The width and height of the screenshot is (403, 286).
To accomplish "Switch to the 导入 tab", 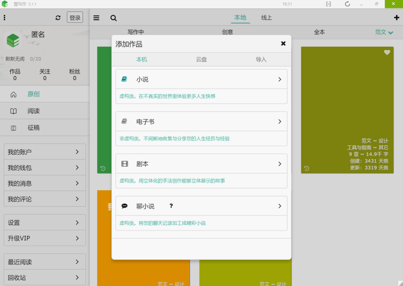I will 261,59.
